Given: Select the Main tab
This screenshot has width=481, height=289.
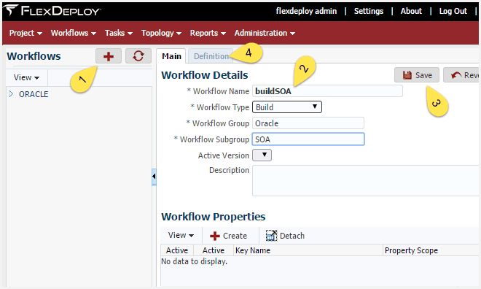Looking at the screenshot, I should (171, 56).
